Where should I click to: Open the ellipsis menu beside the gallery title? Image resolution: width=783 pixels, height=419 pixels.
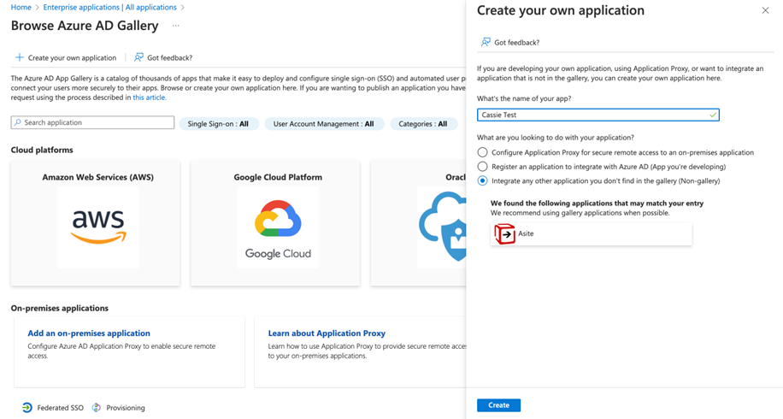coord(176,26)
